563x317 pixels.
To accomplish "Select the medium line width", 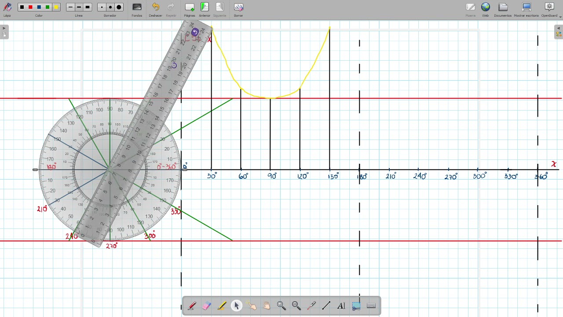I will point(79,7).
